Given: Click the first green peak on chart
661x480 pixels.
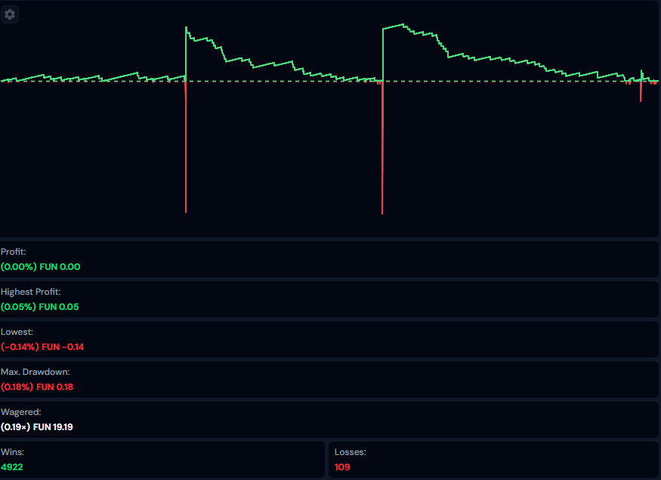Looking at the screenshot, I should (x=187, y=29).
